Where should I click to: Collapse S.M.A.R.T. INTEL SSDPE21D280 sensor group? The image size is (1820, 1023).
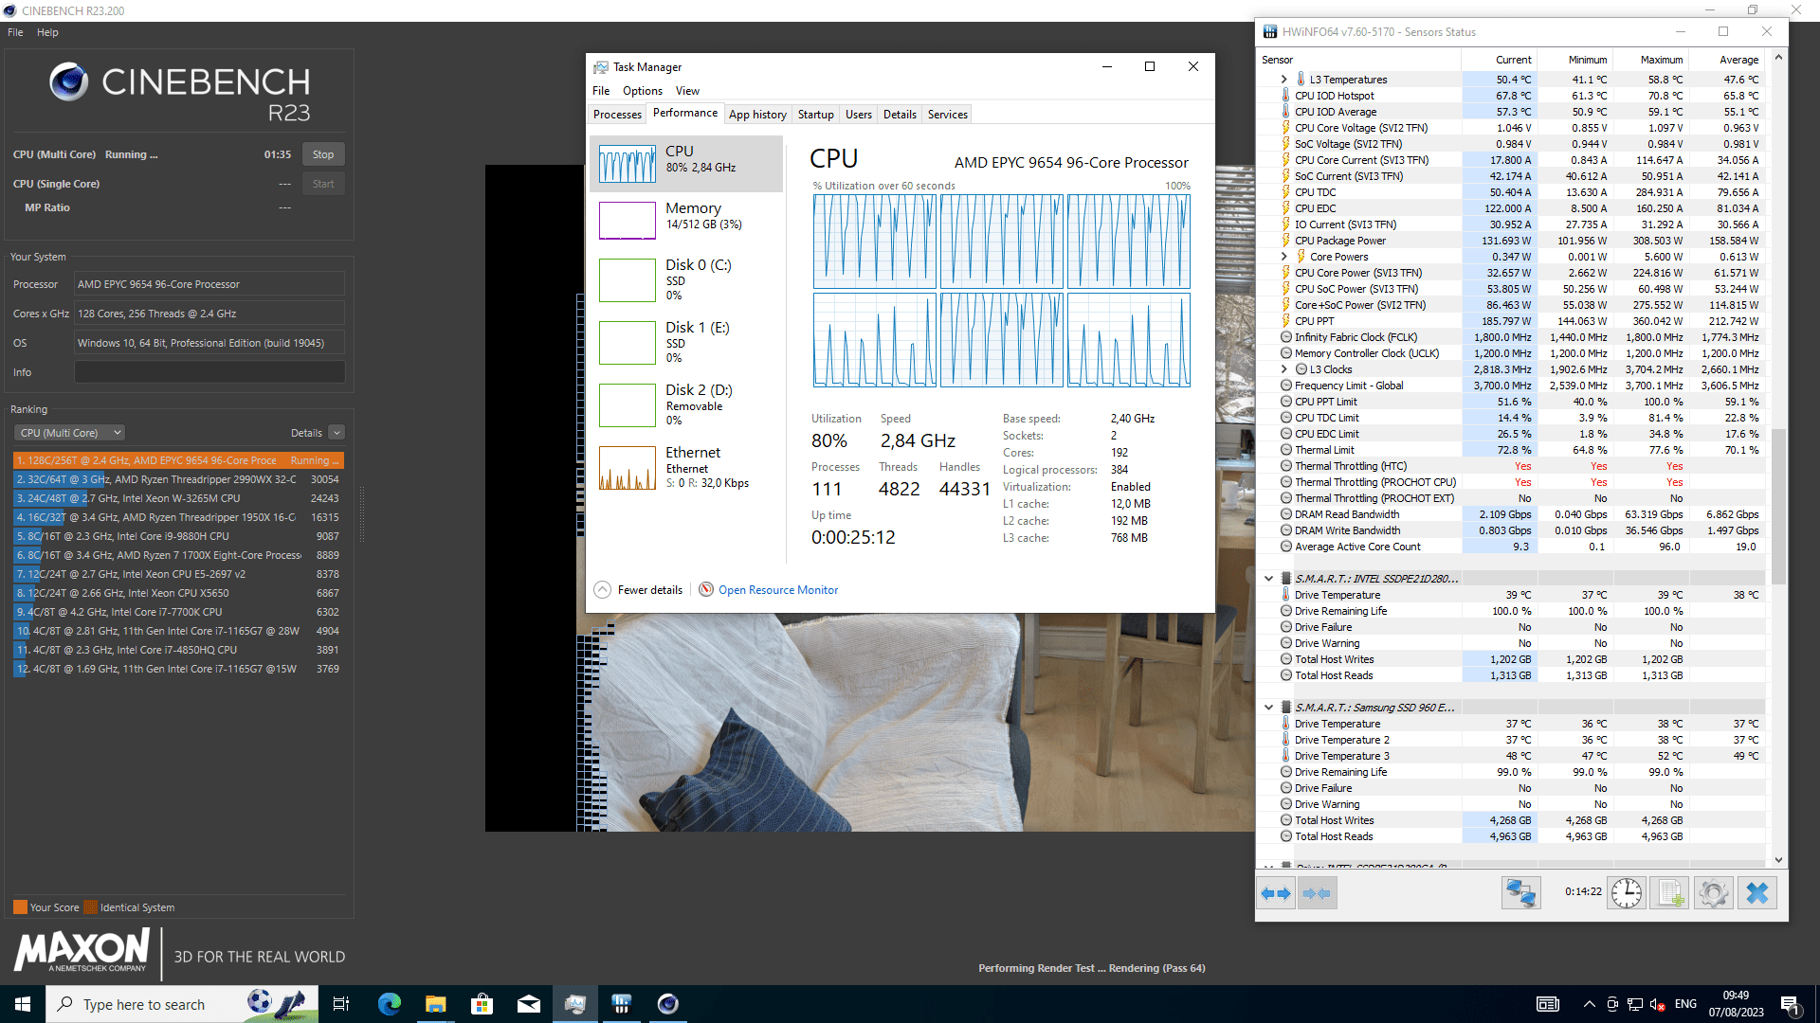[x=1268, y=578]
